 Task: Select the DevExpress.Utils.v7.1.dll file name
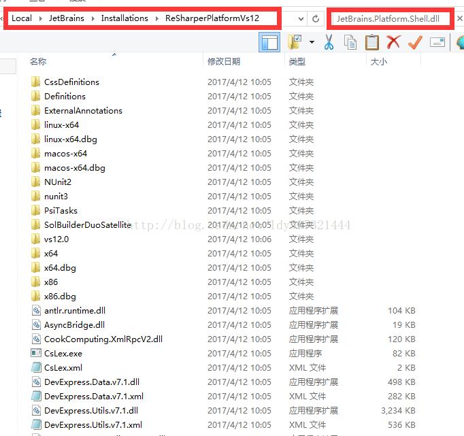click(x=91, y=411)
